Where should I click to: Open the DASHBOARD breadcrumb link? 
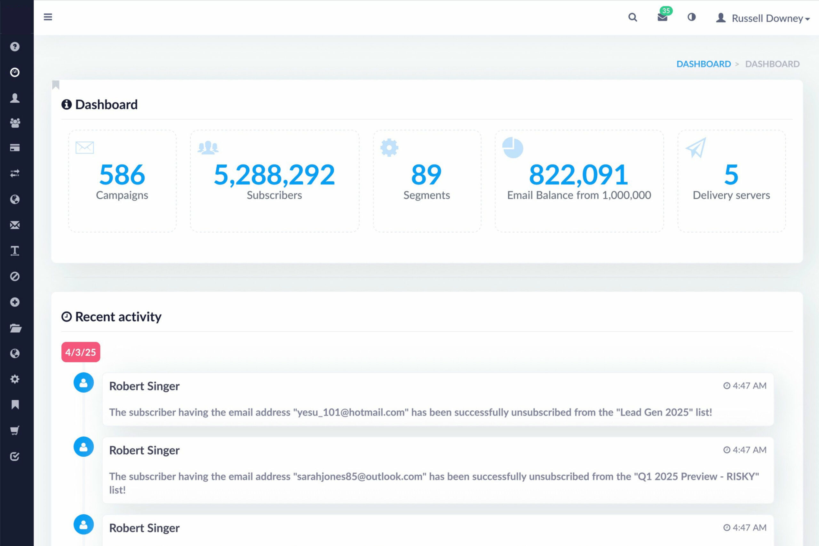[704, 64]
